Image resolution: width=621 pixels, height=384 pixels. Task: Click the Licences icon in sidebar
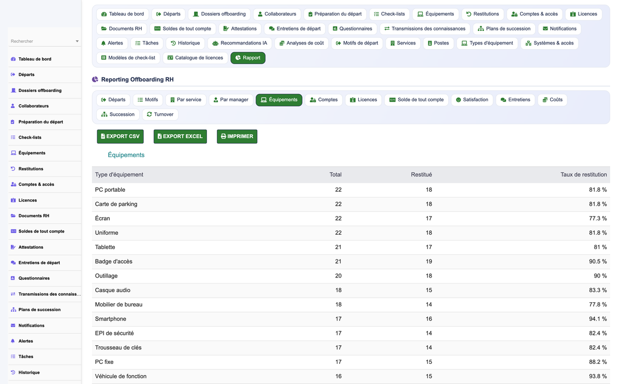coord(13,200)
